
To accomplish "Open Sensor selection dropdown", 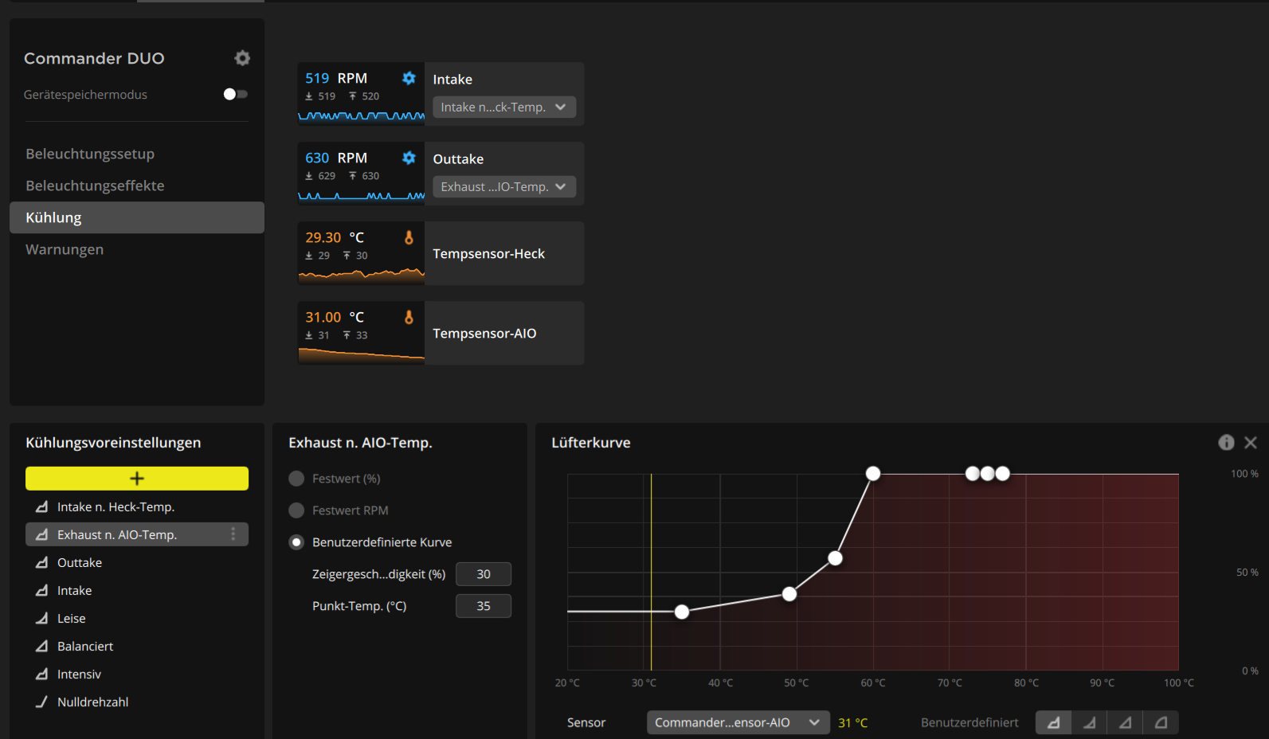I will pos(738,722).
